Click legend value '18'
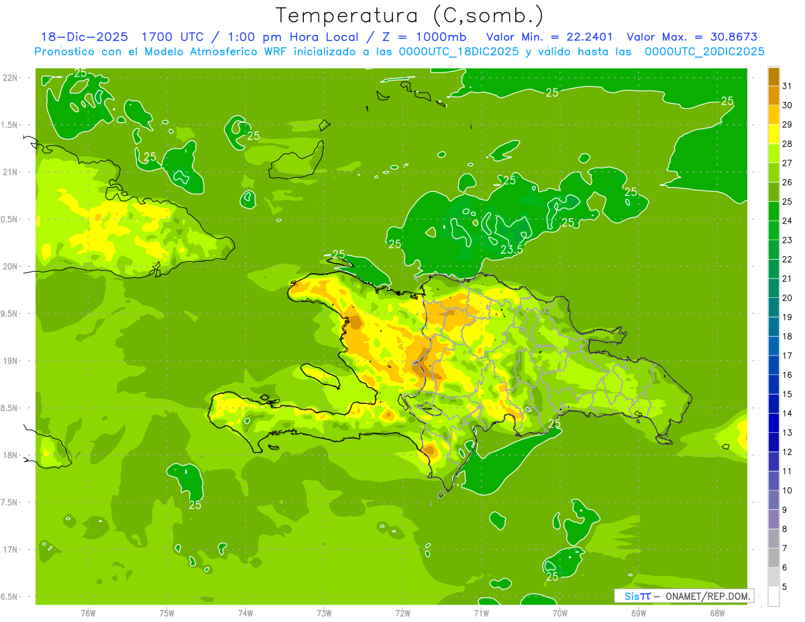This screenshot has width=805, height=622. point(788,336)
